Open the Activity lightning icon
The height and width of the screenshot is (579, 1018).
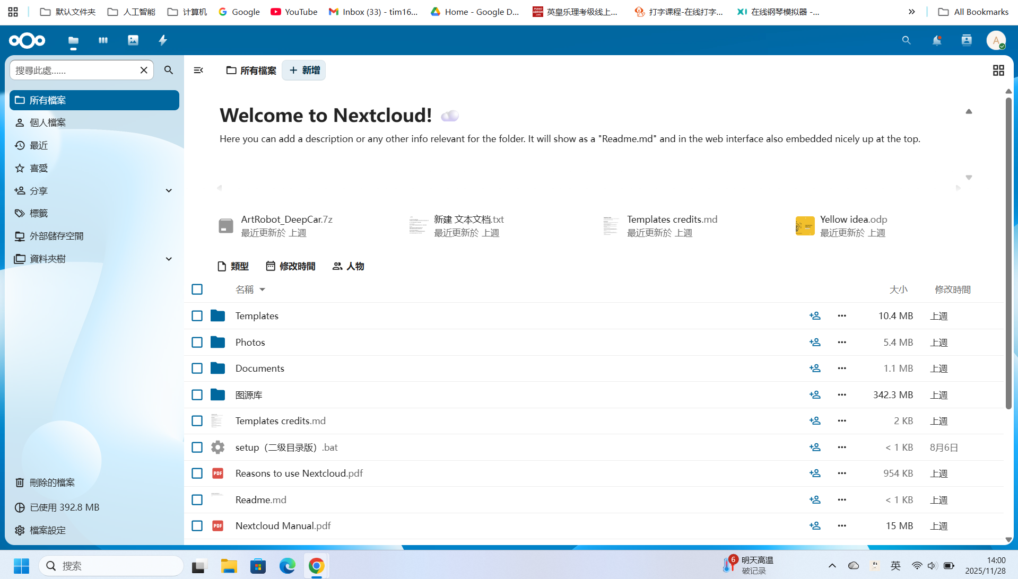(163, 40)
